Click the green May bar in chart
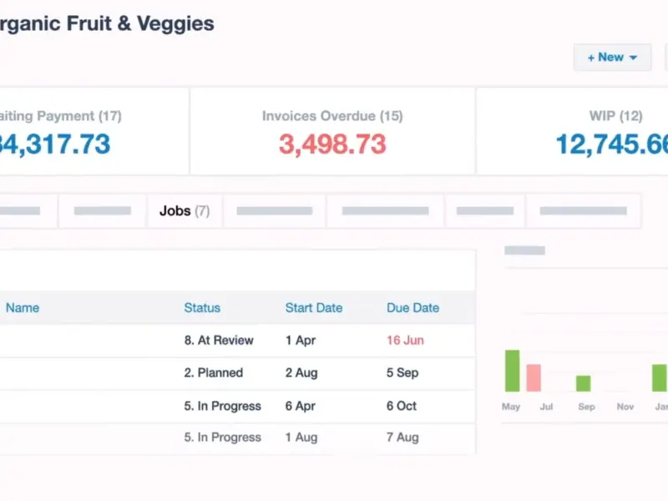 coord(512,371)
